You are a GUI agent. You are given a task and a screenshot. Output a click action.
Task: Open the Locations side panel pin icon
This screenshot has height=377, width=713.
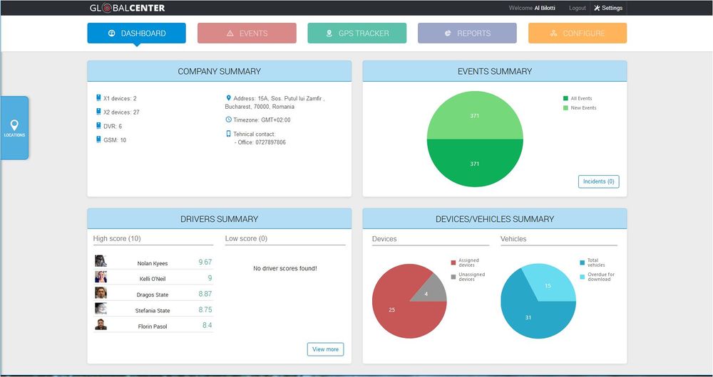point(14,126)
